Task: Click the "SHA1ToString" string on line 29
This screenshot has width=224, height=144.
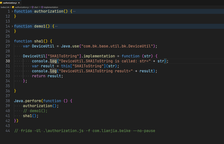Action: pos(63,56)
